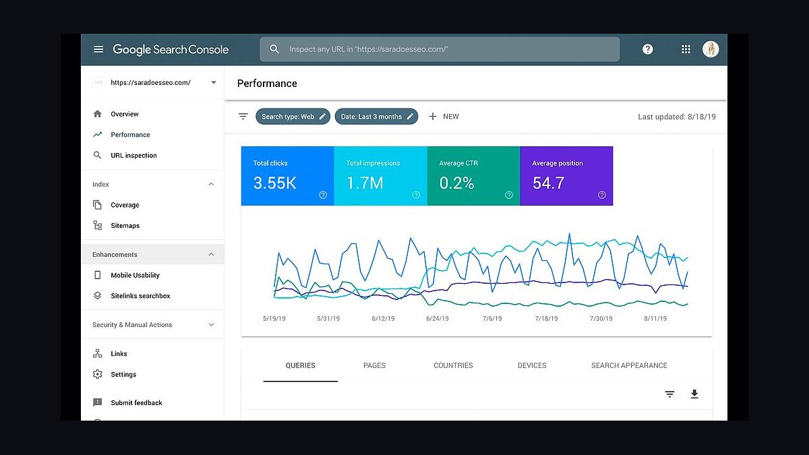Screen dimensions: 809x455
Task: Open the Coverage report link
Action: pyautogui.click(x=125, y=205)
